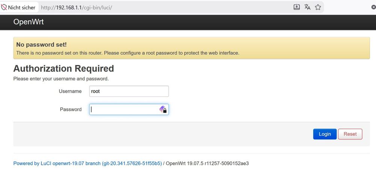Open the 'Nicht sicher' site info badge

[19, 8]
